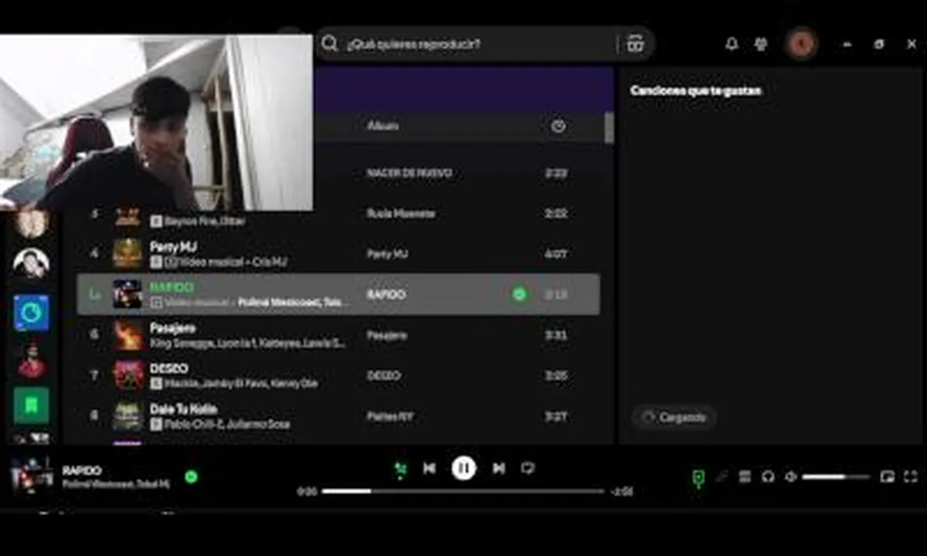
Task: Open the Cris MJ artist link
Action: tap(270, 263)
